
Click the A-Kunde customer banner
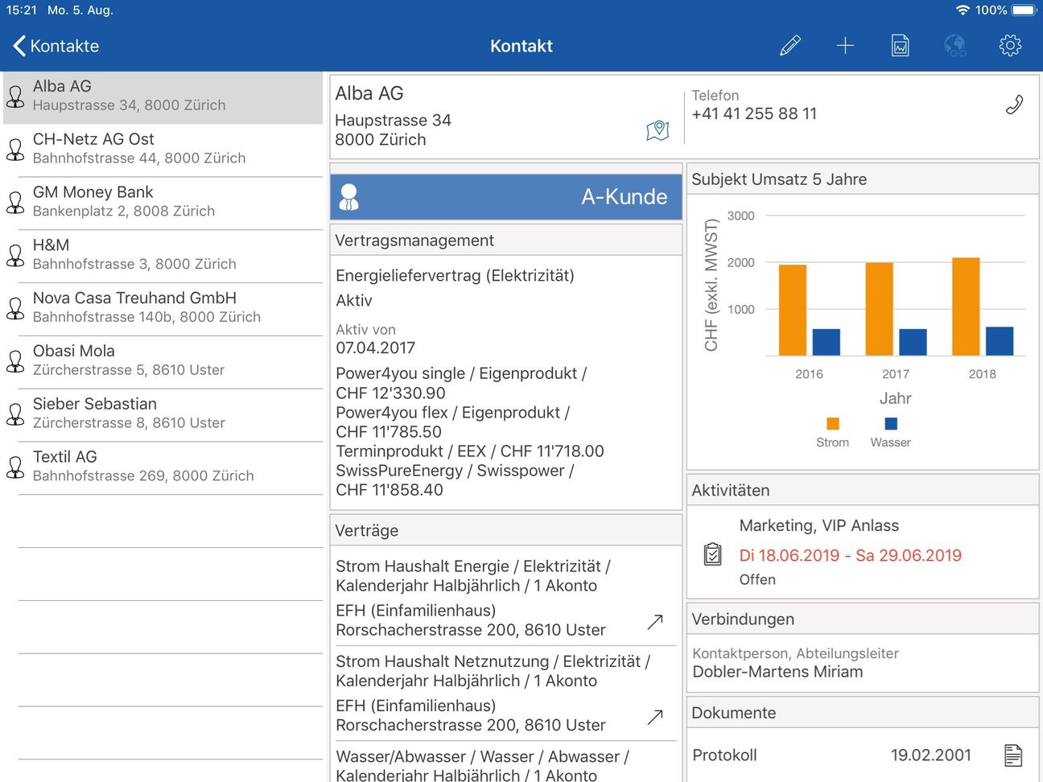point(506,197)
